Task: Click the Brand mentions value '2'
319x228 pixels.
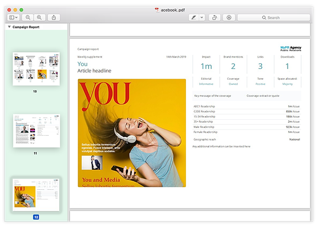Action: [x=233, y=66]
